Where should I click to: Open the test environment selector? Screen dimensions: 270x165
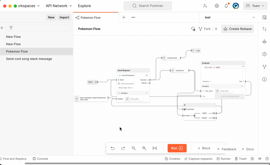pyautogui.click(x=229, y=17)
